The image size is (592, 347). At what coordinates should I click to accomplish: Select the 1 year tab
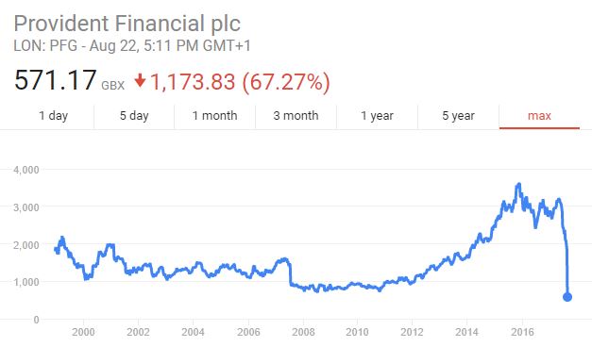point(377,115)
